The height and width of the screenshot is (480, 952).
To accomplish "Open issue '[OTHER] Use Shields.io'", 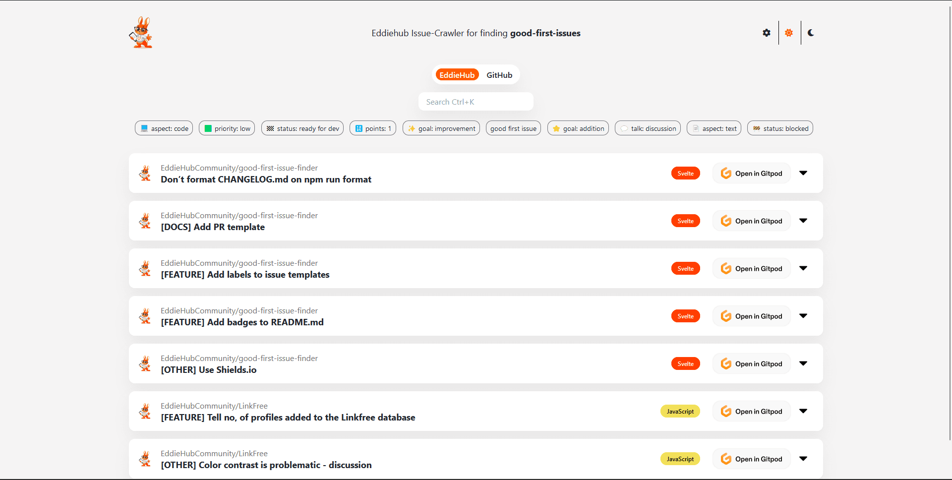I will coord(209,370).
